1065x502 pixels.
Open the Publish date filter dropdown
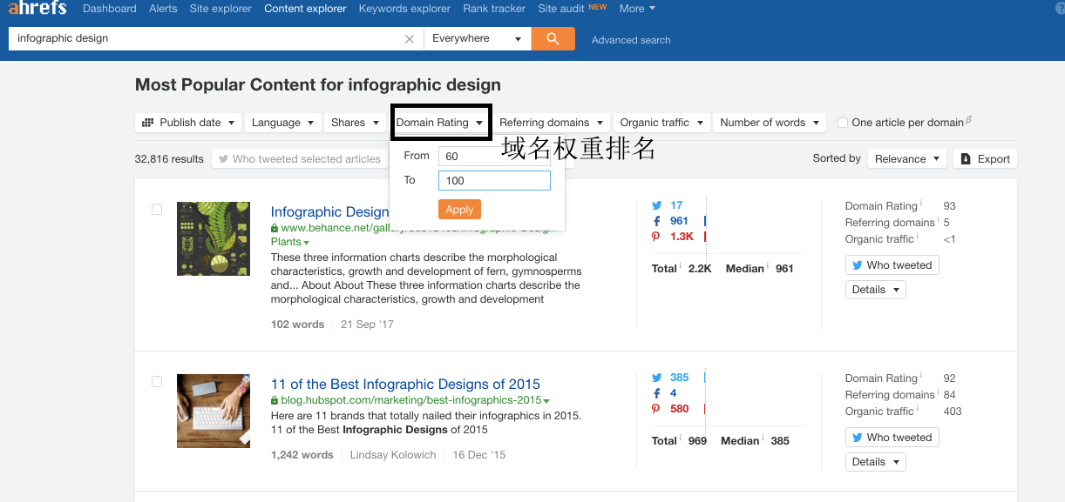click(x=188, y=123)
